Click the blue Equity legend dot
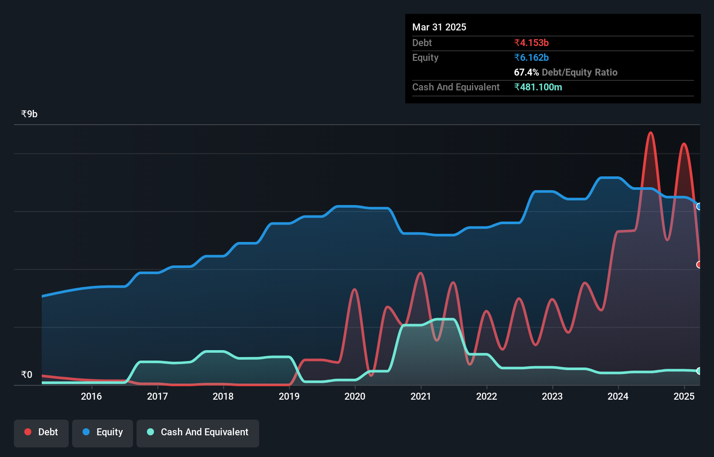Screen dimensions: 714x457 86,432
